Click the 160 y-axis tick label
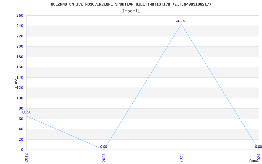Image resolution: width=262 pixels, height=164 pixels. click(20, 67)
